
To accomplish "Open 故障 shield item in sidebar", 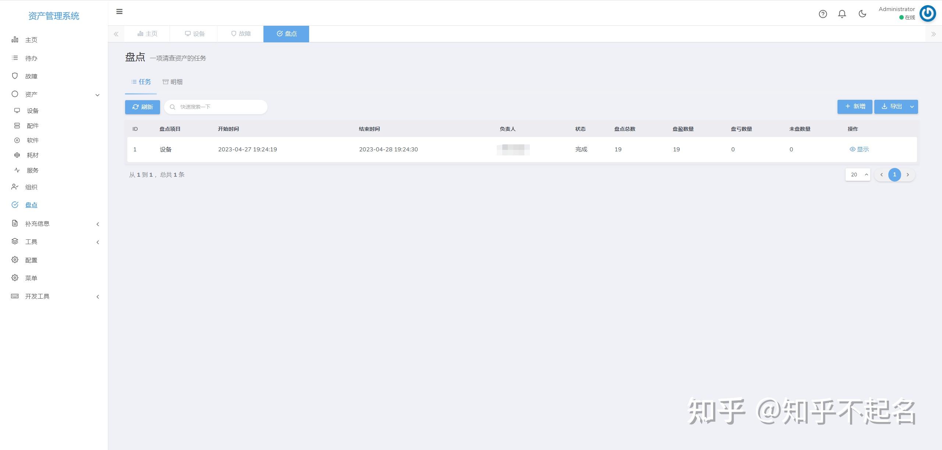I will pos(31,76).
